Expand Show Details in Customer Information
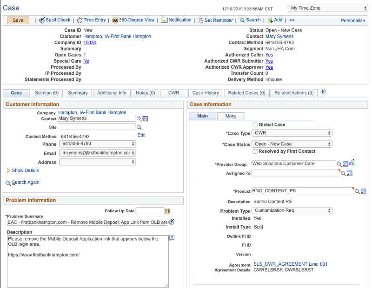 point(25,170)
